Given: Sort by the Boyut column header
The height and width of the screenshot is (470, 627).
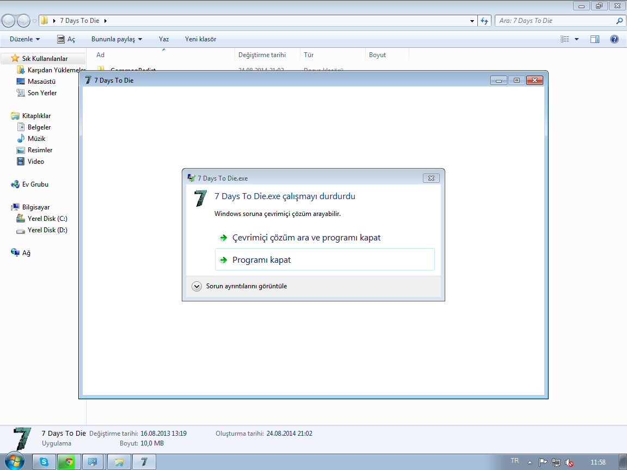Looking at the screenshot, I should [387, 55].
